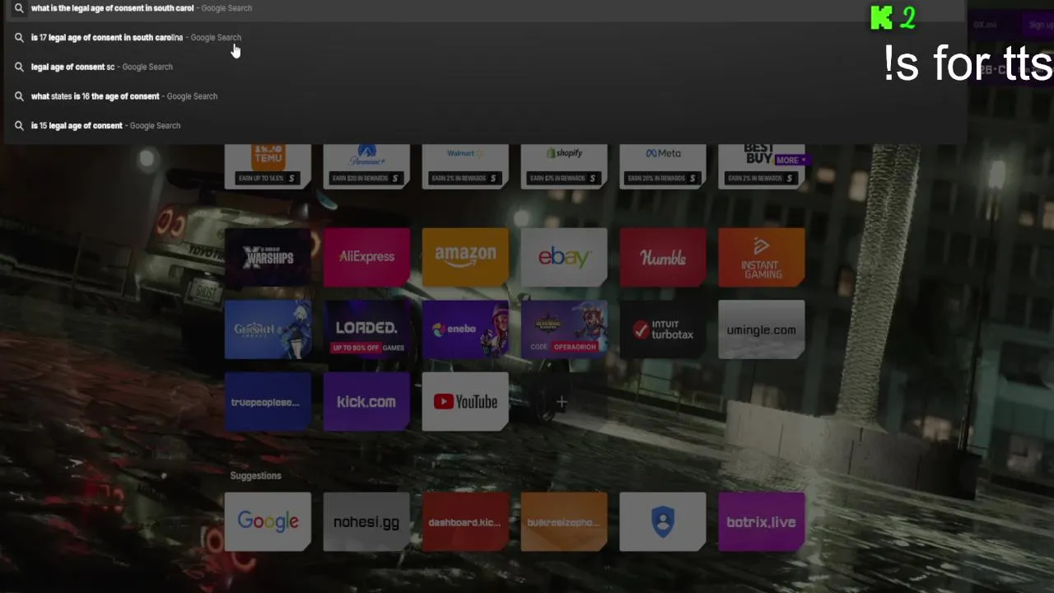Choose suggestion 'what states is 16 the age of consent'
Viewport: 1054px width, 593px height.
point(484,96)
